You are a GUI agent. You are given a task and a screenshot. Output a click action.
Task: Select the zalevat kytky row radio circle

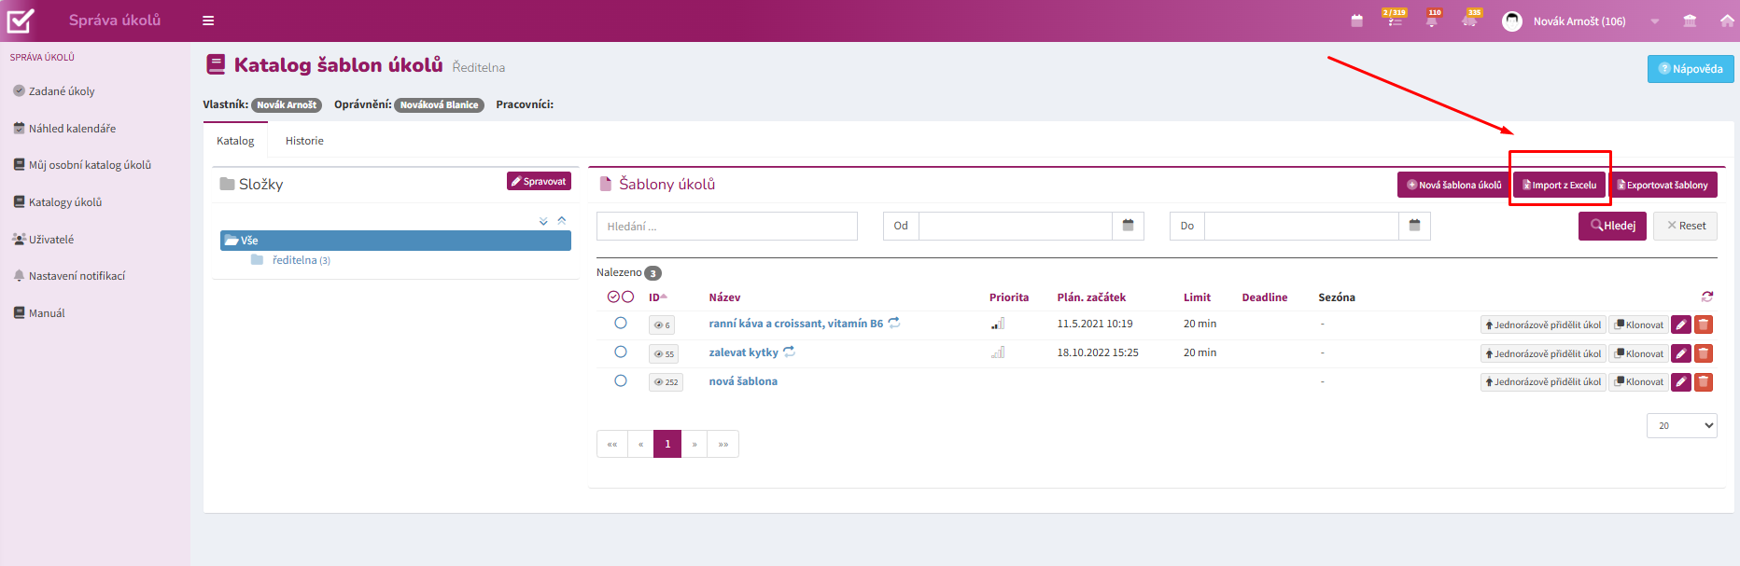tap(621, 352)
